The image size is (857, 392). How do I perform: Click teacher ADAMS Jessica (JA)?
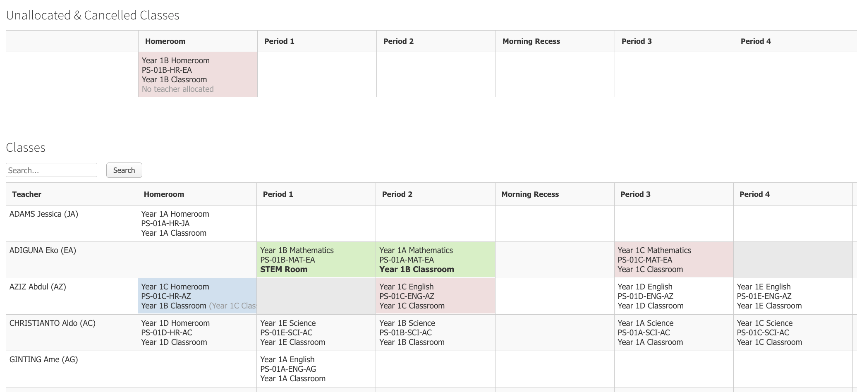click(44, 214)
